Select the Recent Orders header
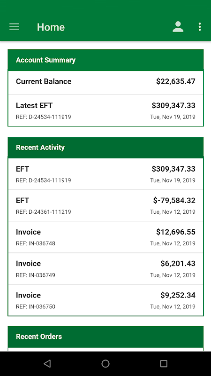211x376 pixels. [x=105, y=337]
